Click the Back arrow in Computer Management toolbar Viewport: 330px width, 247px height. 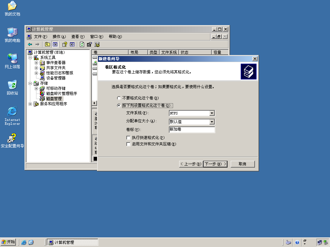[30, 44]
